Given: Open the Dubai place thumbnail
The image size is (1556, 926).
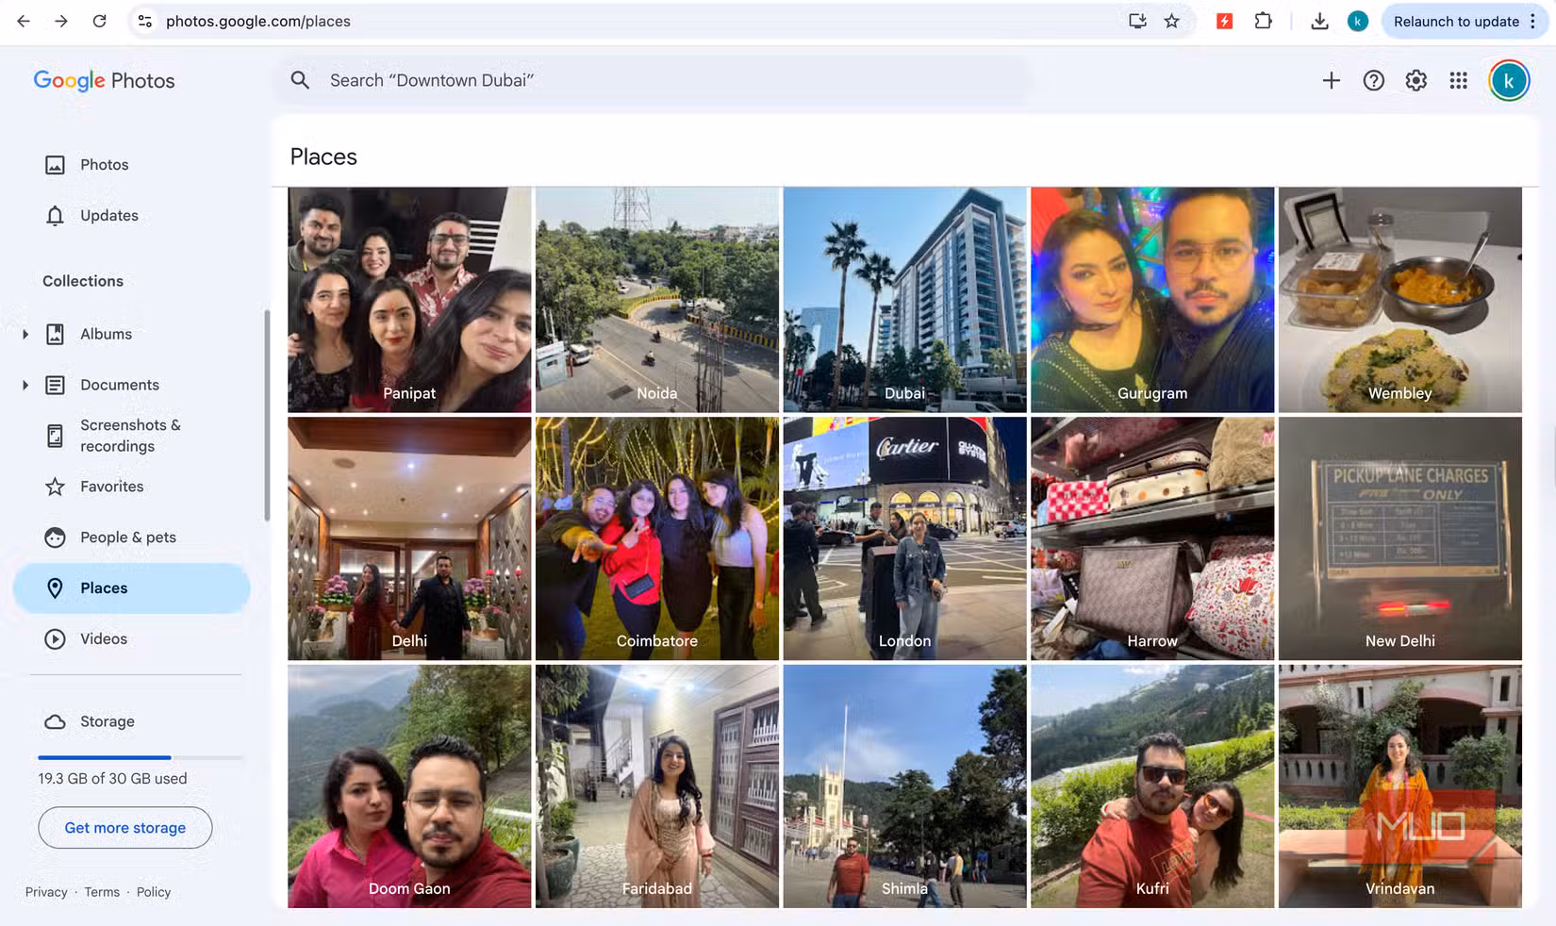Looking at the screenshot, I should tap(903, 299).
